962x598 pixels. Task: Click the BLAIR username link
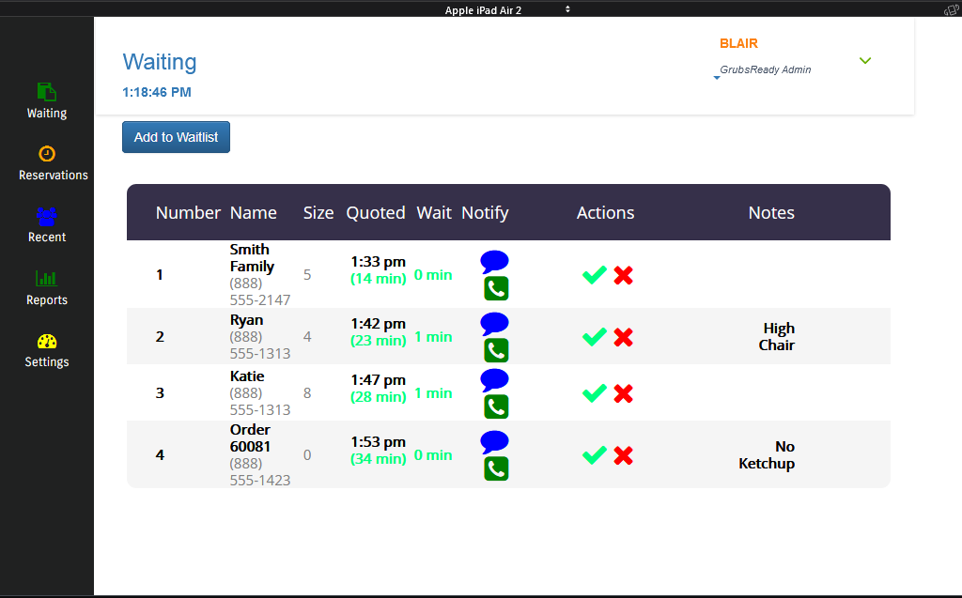pyautogui.click(x=738, y=43)
